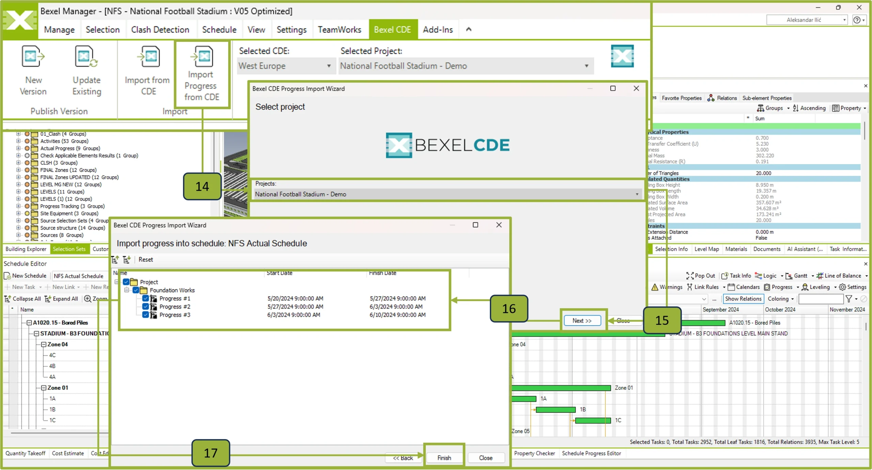The image size is (872, 470).
Task: Click the help question mark icon
Action: [x=857, y=20]
